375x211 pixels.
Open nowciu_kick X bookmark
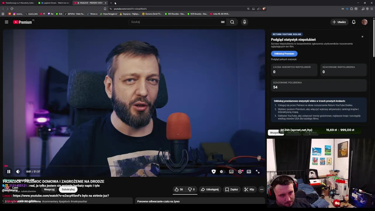pyautogui.click(x=31, y=14)
